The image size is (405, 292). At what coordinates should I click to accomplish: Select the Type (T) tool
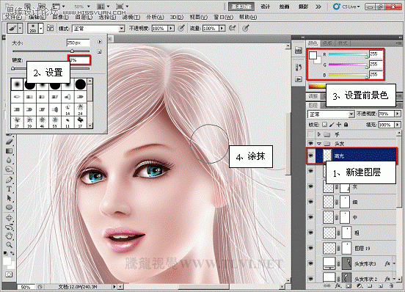(x=9, y=189)
